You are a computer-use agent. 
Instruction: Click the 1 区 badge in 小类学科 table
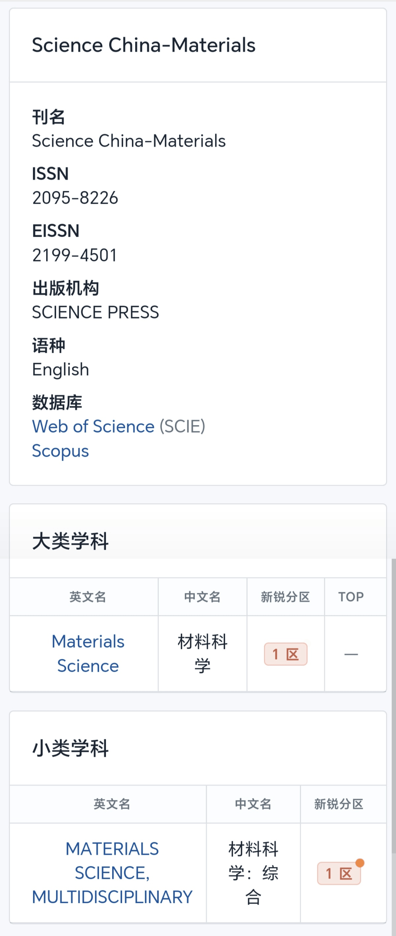[x=339, y=874]
